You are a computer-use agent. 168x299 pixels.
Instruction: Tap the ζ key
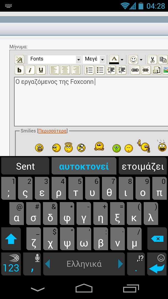point(34,239)
